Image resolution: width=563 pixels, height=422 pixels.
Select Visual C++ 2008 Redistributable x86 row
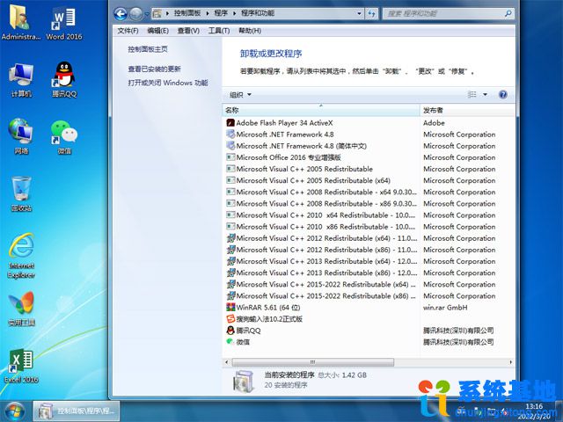369,203
